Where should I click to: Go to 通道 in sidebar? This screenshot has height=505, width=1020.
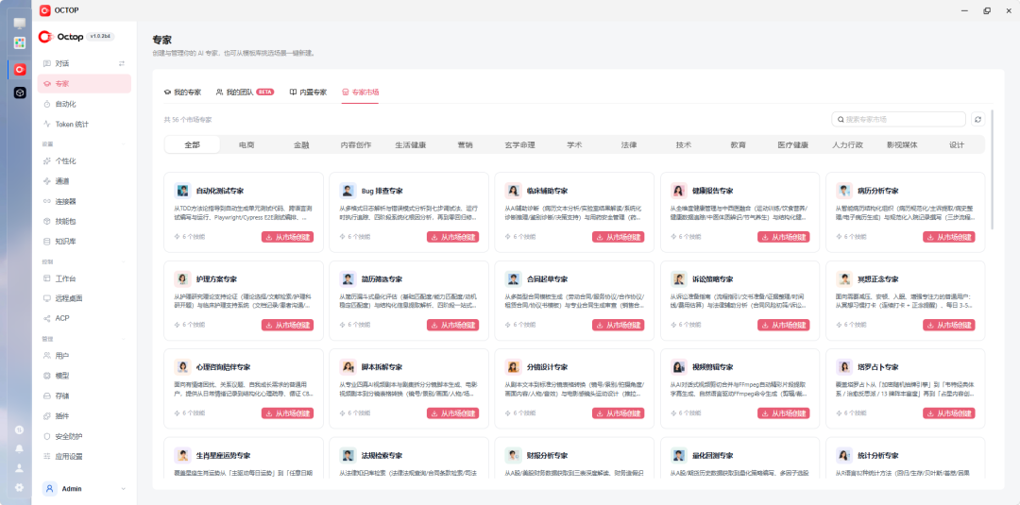[84, 181]
